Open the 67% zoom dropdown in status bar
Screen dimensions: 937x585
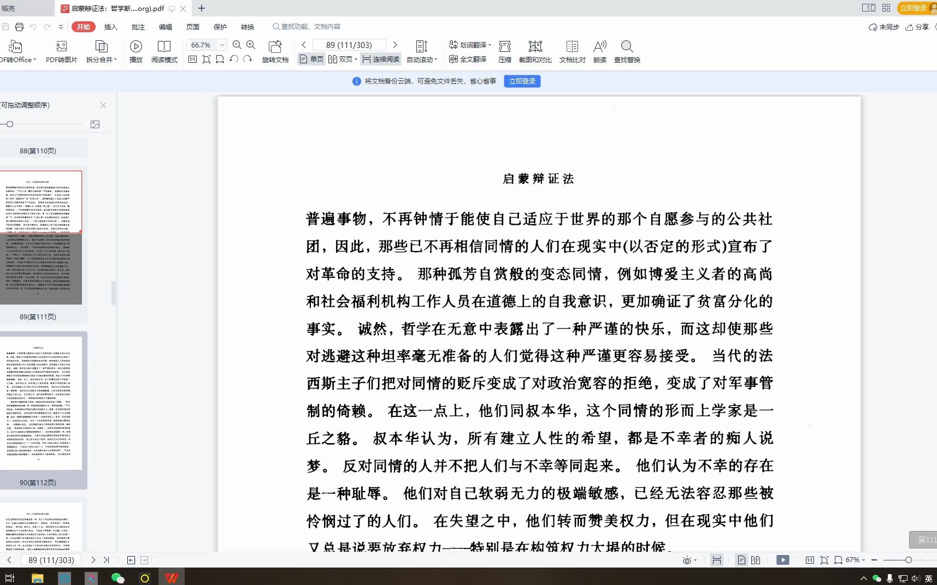pos(855,560)
